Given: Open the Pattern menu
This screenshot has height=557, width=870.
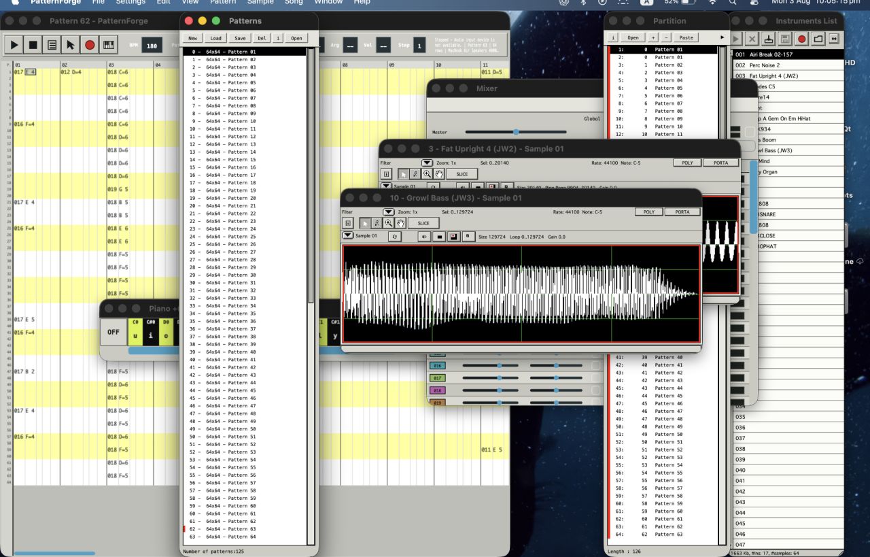Looking at the screenshot, I should click(223, 2).
